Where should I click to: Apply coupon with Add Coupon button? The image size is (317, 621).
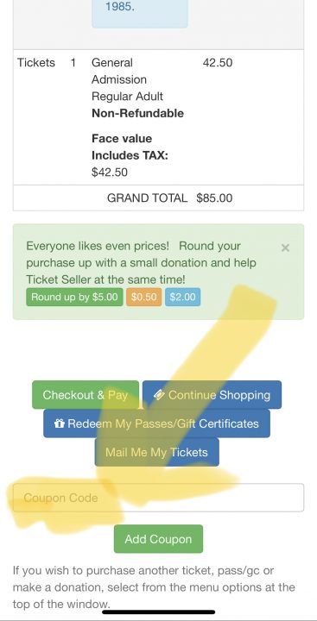158,539
